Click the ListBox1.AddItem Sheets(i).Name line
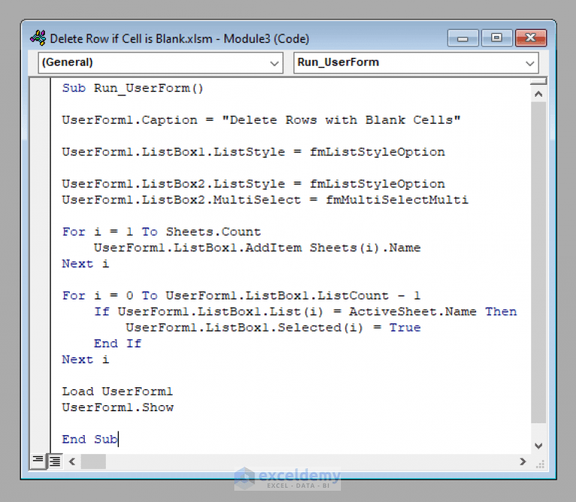Image resolution: width=576 pixels, height=502 pixels. (257, 248)
